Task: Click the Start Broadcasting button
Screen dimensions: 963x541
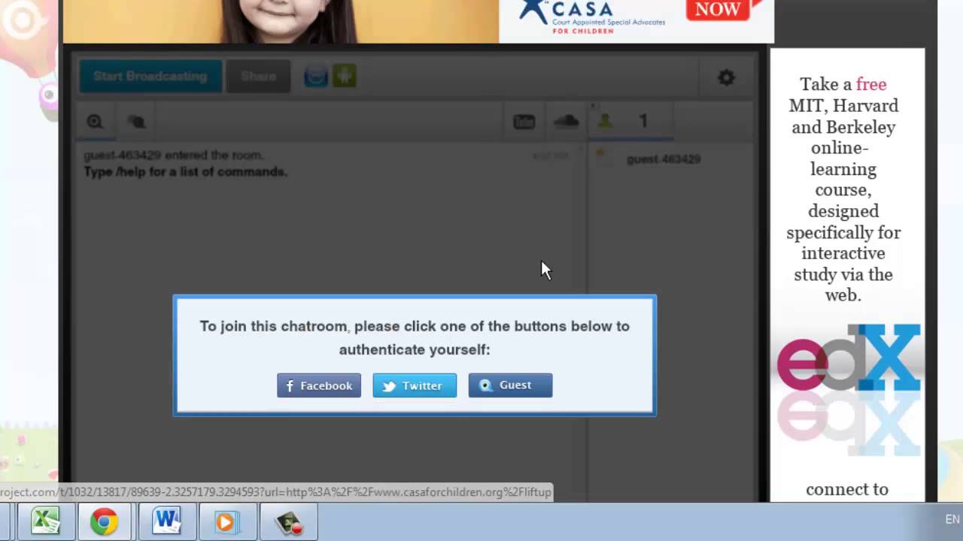Action: coord(150,77)
